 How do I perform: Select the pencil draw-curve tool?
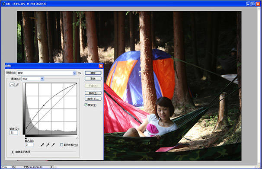[x=17, y=85]
